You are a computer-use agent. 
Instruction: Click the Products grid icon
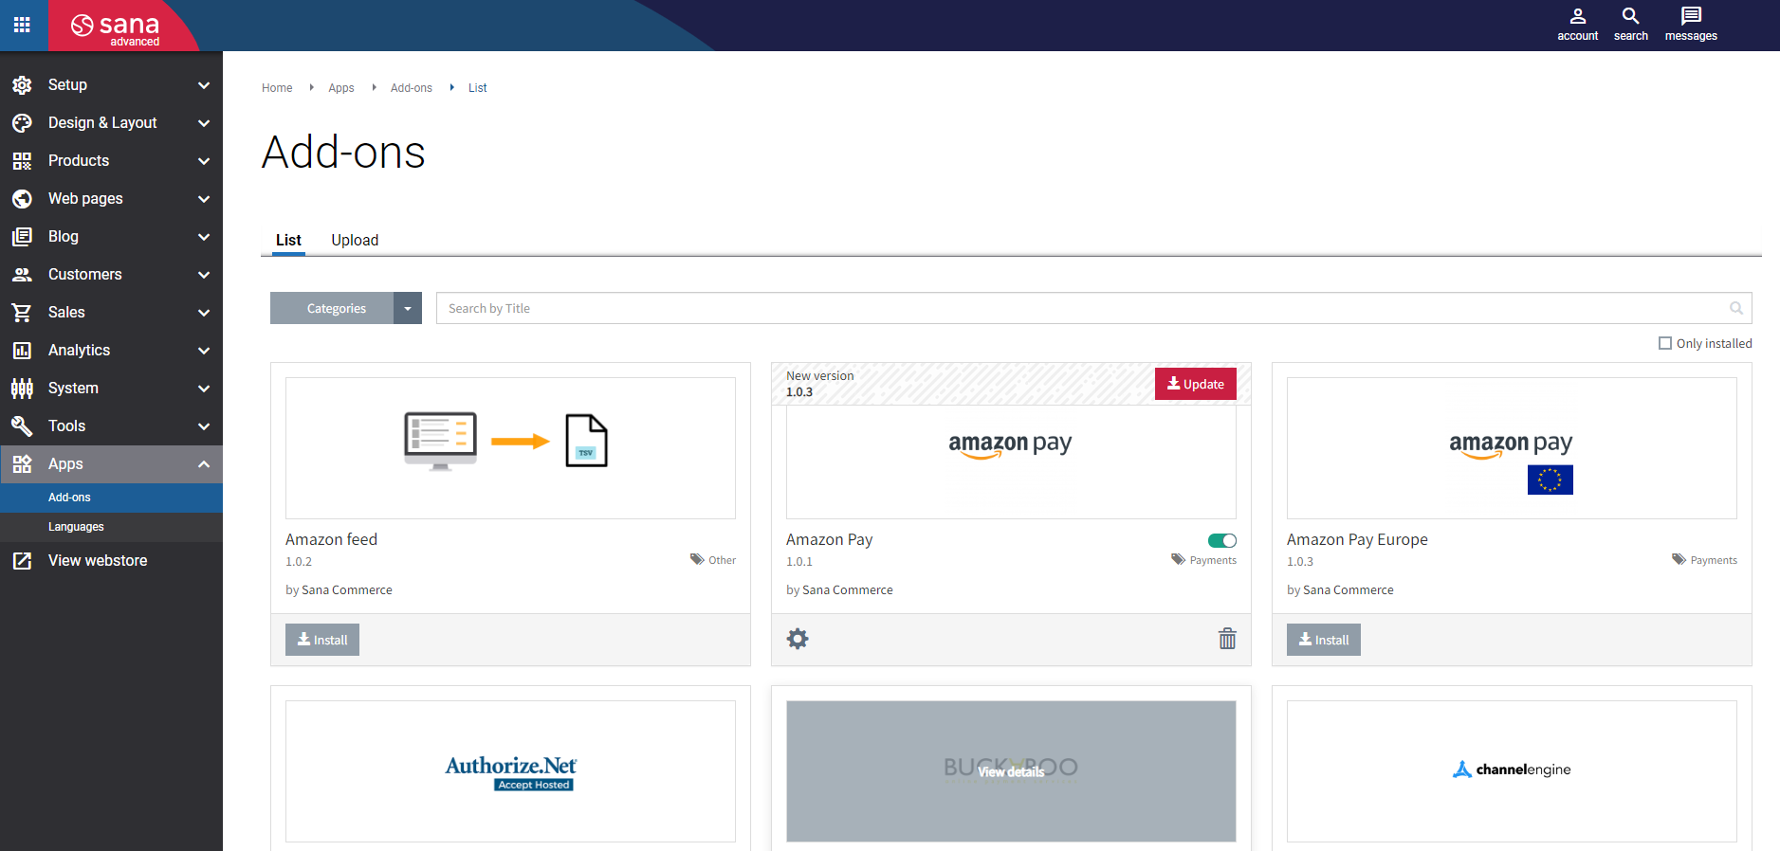coord(22,161)
